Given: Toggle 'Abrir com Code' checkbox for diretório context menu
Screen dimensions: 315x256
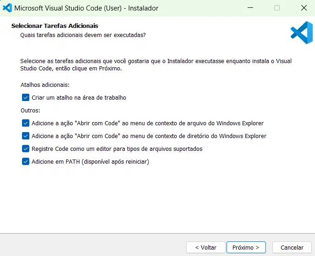Looking at the screenshot, I should tap(26, 136).
